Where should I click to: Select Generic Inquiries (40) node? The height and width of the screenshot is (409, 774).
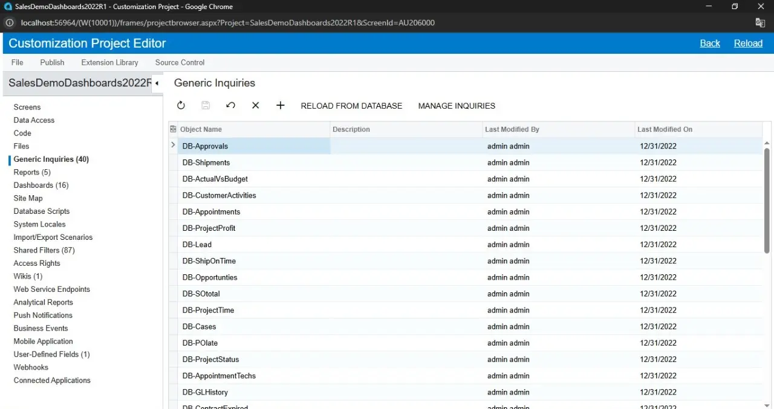51,159
